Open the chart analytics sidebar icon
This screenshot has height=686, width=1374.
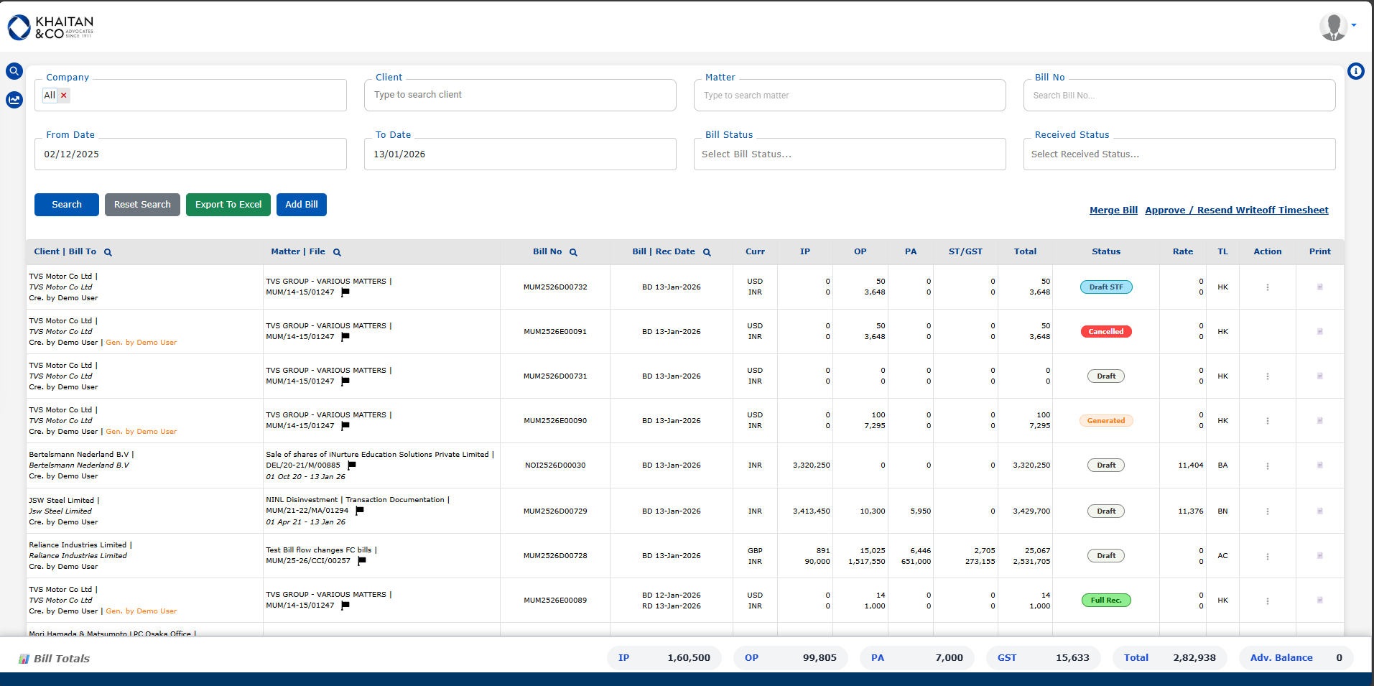14,100
